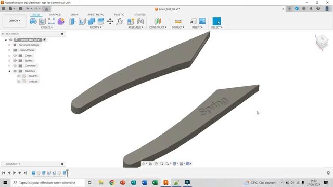333x187 pixels.
Task: Toggle the root component activate radio button
Action: (45, 39)
